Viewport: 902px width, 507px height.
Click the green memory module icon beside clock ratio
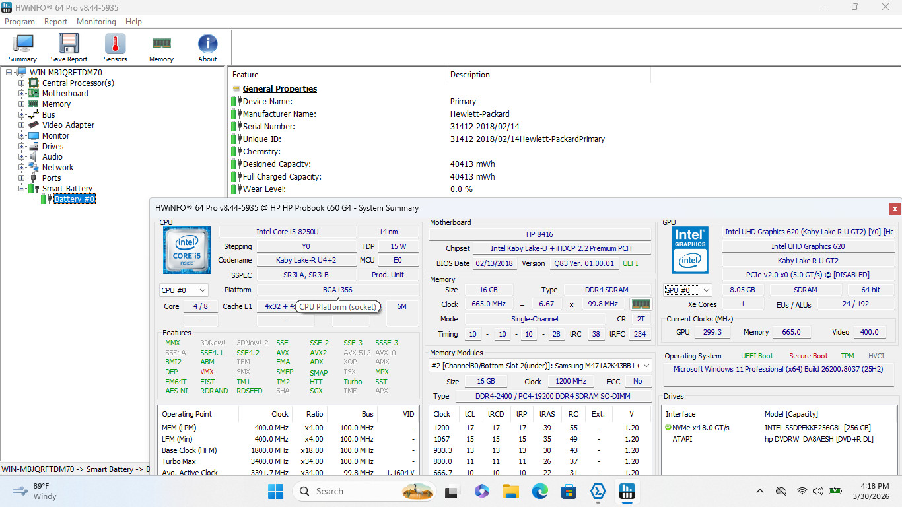click(641, 304)
